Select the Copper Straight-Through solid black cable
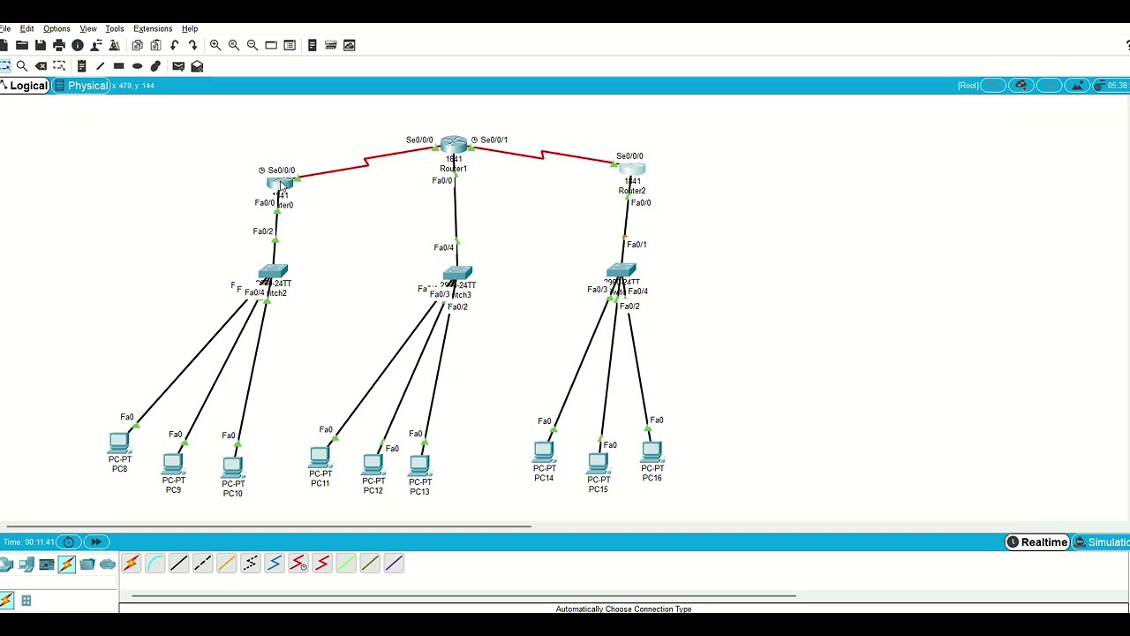Viewport: 1130px width, 636px height. [178, 564]
